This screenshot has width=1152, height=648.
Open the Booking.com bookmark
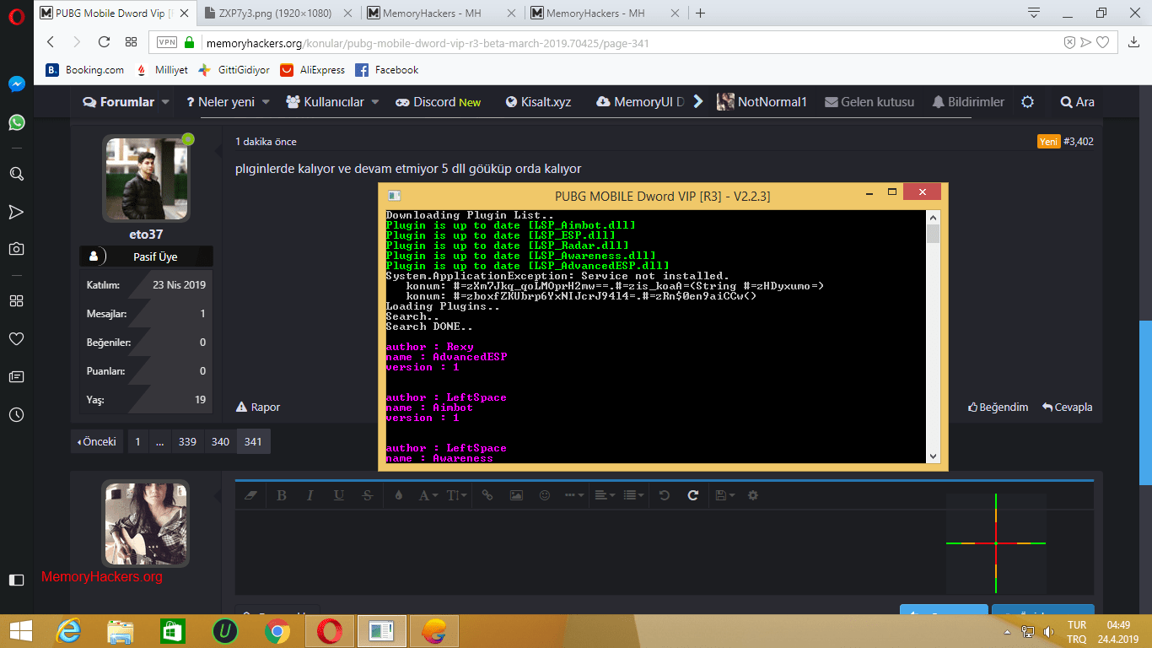(85, 70)
